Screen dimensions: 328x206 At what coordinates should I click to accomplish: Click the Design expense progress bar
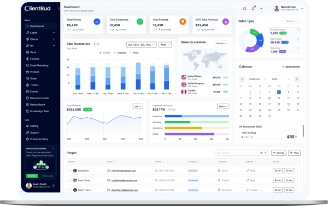point(197,134)
